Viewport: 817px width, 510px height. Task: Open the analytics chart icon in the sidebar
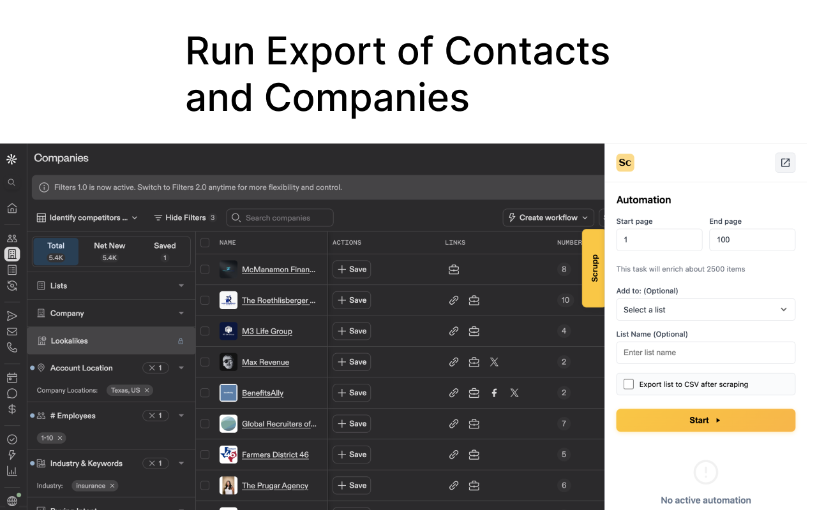click(x=11, y=470)
